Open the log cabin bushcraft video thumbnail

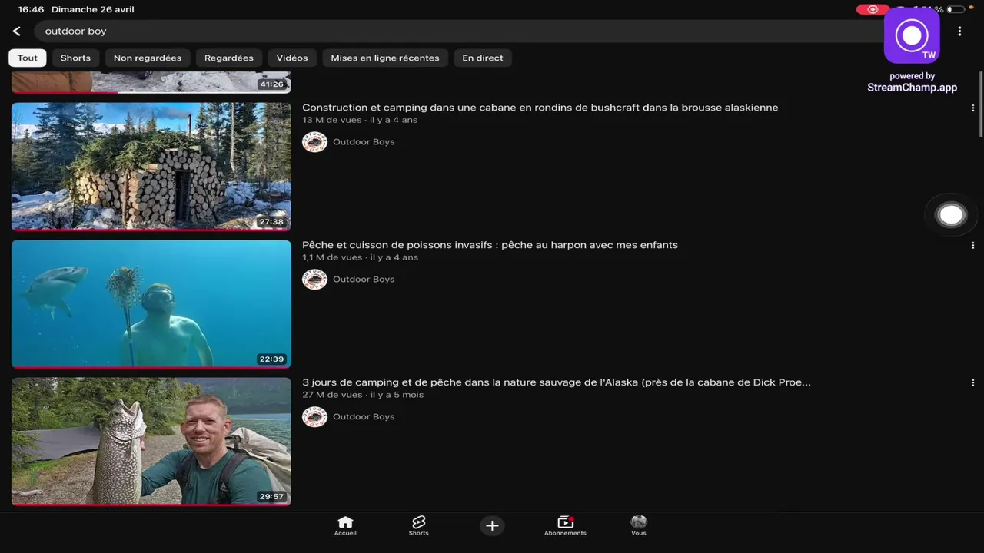click(x=151, y=167)
